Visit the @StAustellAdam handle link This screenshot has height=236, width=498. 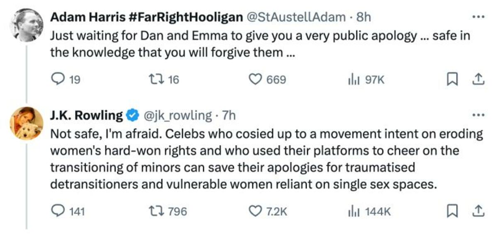coord(296,17)
